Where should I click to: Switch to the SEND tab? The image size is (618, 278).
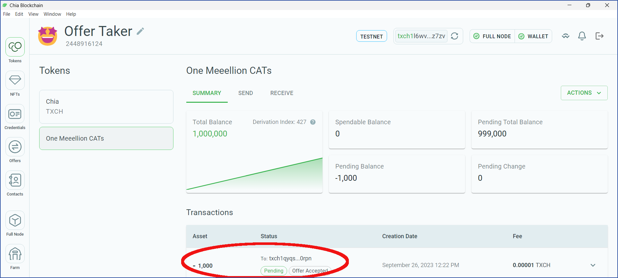(245, 93)
